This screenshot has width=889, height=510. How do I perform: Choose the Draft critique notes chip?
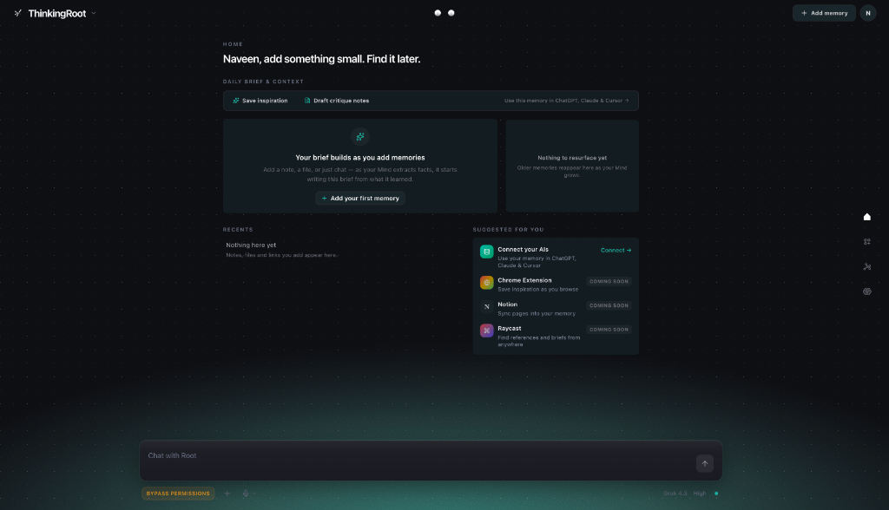tap(337, 101)
